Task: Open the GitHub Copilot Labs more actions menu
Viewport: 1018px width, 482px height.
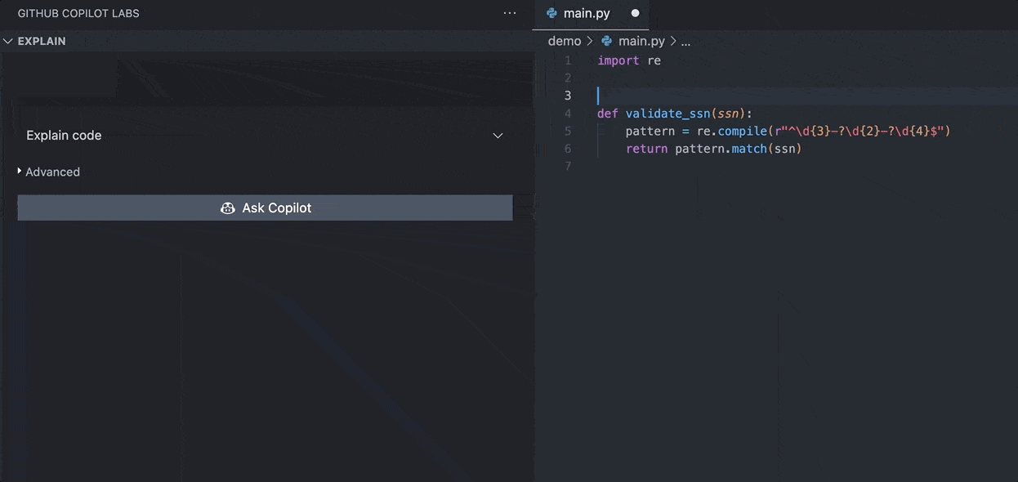Action: tap(510, 13)
